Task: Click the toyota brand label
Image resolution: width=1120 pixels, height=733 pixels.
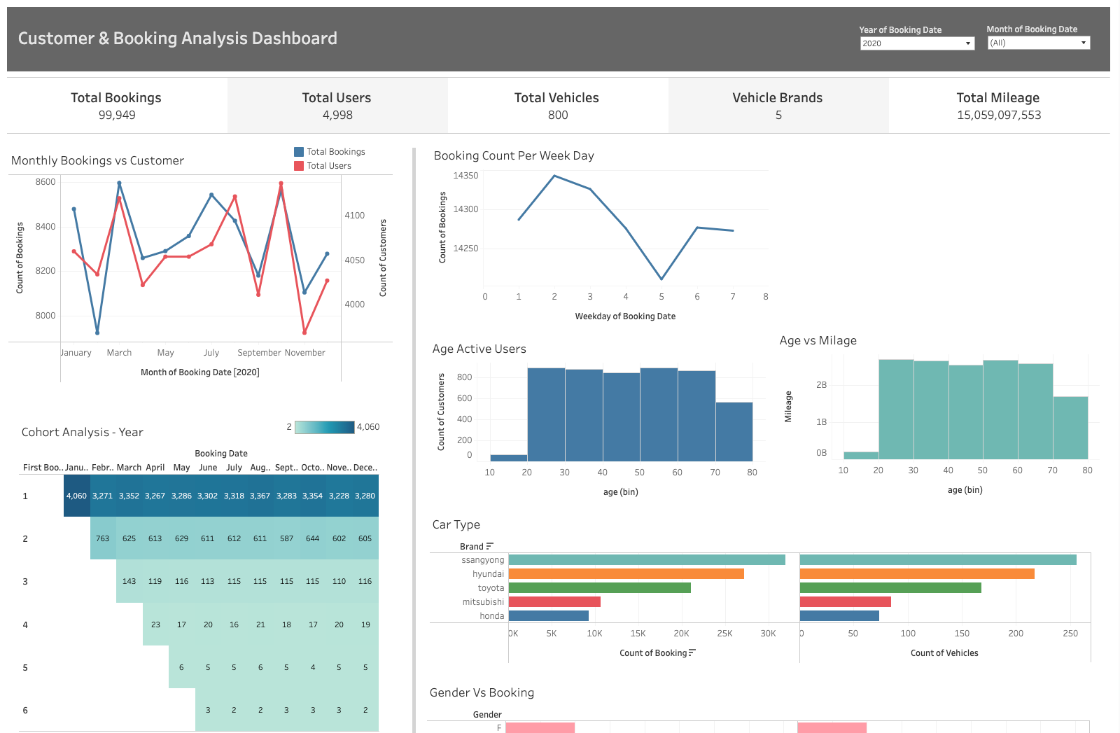Action: pos(491,588)
